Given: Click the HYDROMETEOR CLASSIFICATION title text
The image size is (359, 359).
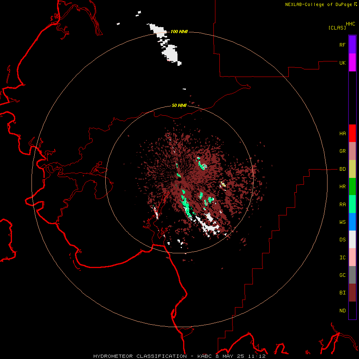Looking at the screenshot, I should click(x=140, y=356).
